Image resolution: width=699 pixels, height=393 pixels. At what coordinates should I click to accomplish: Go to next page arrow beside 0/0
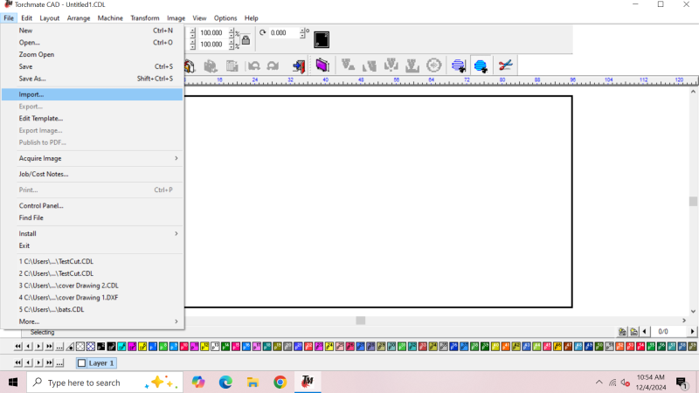click(692, 332)
